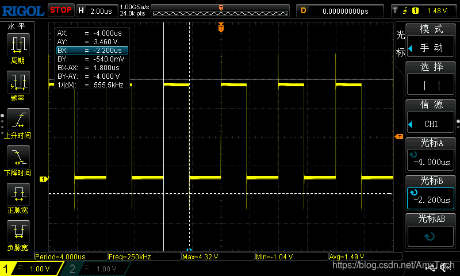Click the Min=-1.04 V measurement
The height and width of the screenshot is (276, 460).
point(292,256)
